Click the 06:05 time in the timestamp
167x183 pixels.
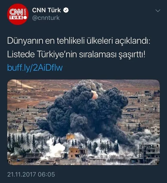click(x=46, y=174)
